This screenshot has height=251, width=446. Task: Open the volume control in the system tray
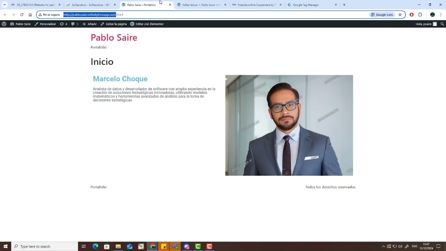(x=400, y=246)
